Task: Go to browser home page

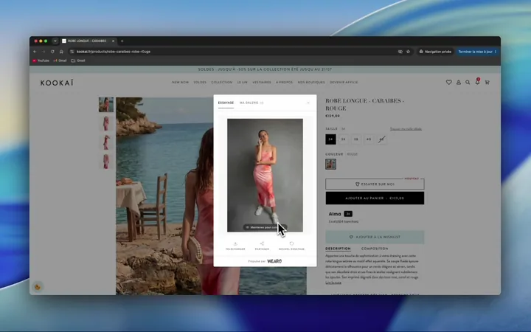Action: [x=61, y=52]
